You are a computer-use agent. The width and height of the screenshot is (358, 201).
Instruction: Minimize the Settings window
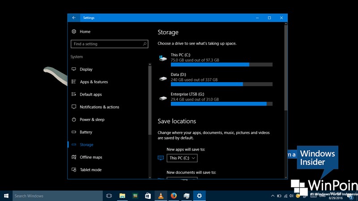click(x=257, y=18)
